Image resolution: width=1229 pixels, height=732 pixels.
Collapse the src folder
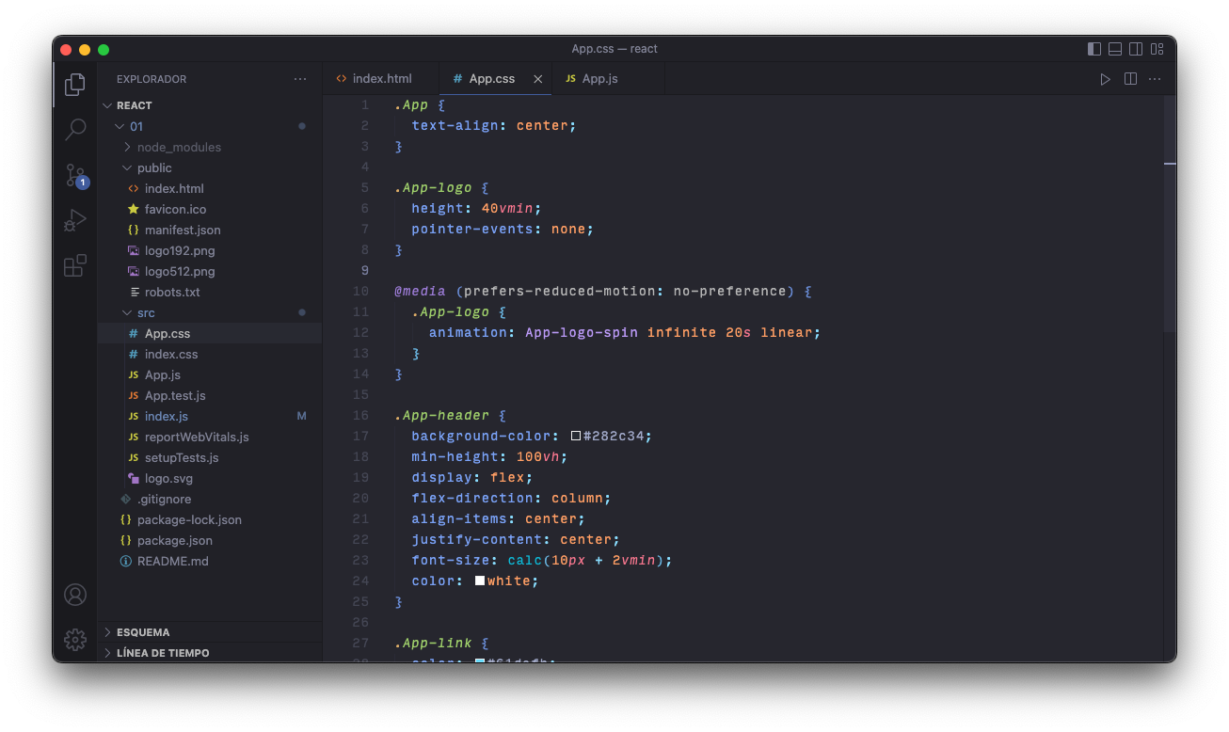coord(127,312)
